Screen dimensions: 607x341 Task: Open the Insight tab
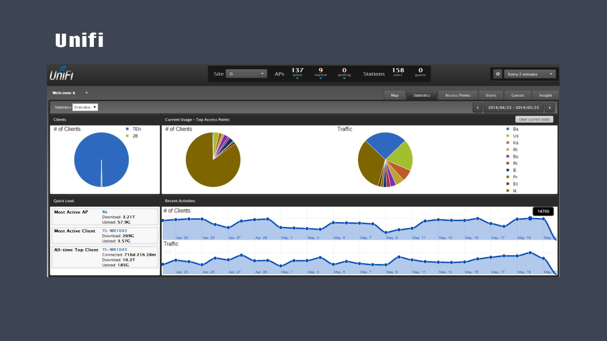(545, 95)
